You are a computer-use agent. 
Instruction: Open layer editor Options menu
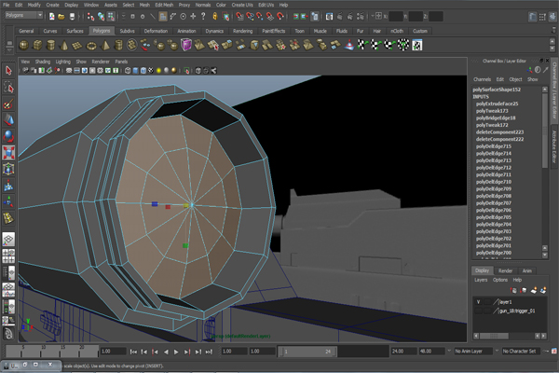(500, 280)
